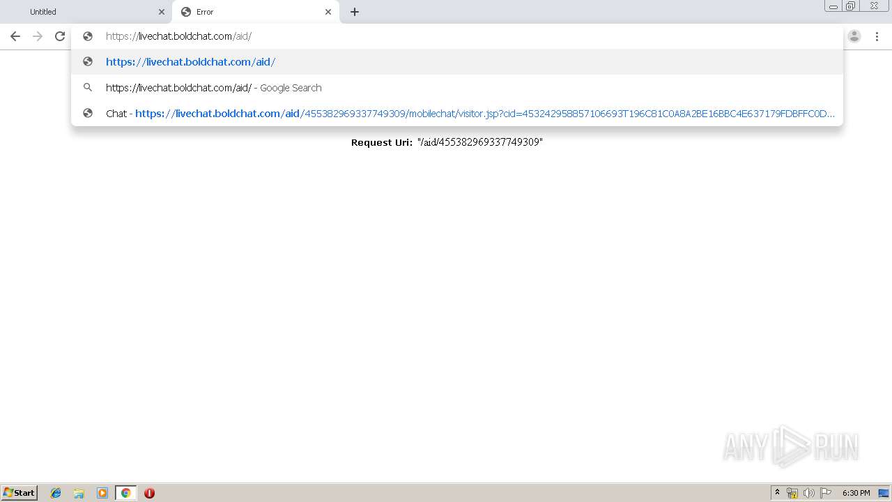Launch Internet Explorer from taskbar
This screenshot has height=502, width=892.
(56, 493)
